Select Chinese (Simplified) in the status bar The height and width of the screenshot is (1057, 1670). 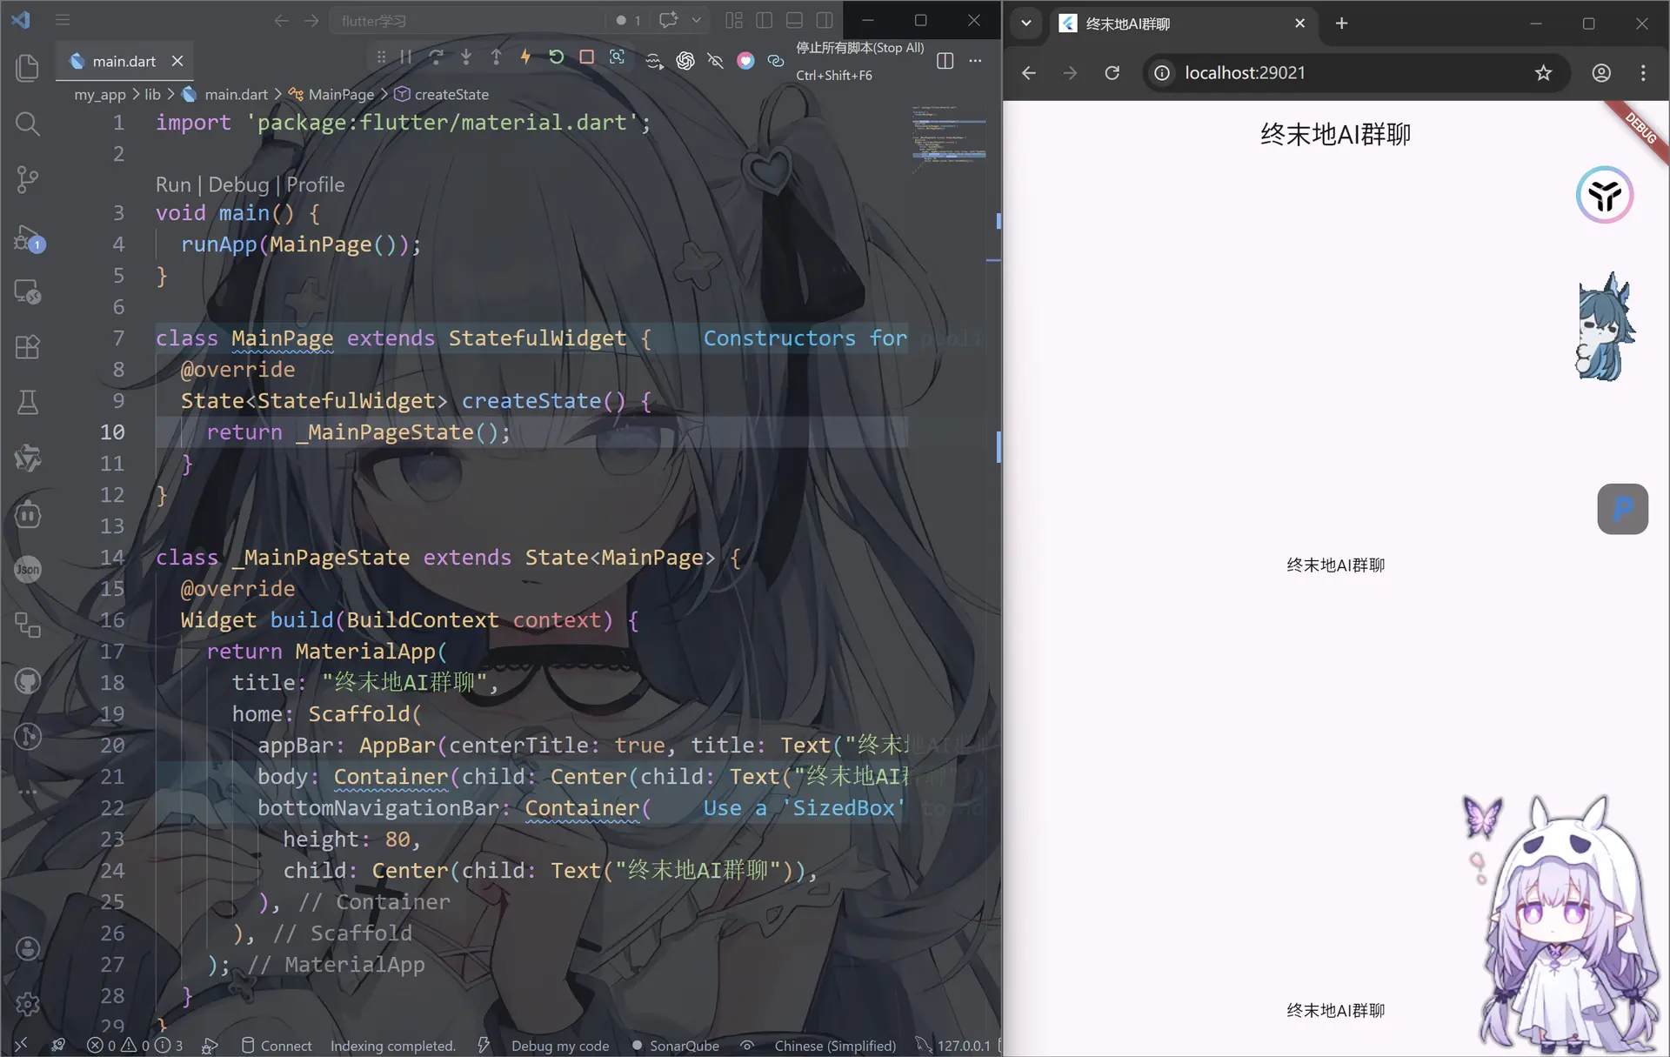tap(835, 1045)
